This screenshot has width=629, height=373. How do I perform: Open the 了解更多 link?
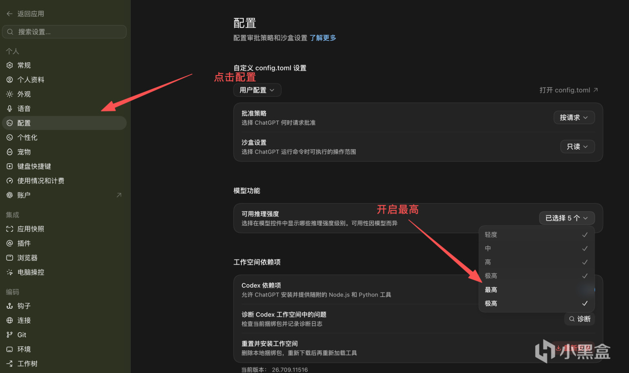pos(323,38)
